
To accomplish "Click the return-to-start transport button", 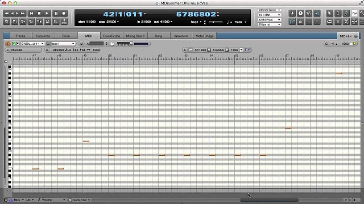I will (31, 14).
